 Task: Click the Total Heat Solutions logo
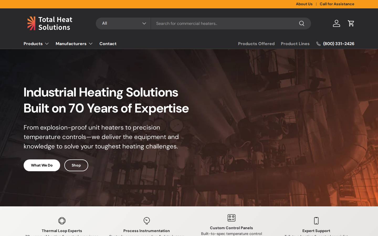50,23
